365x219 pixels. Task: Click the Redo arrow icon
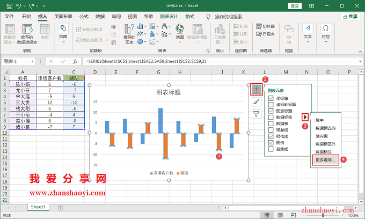tap(32, 6)
